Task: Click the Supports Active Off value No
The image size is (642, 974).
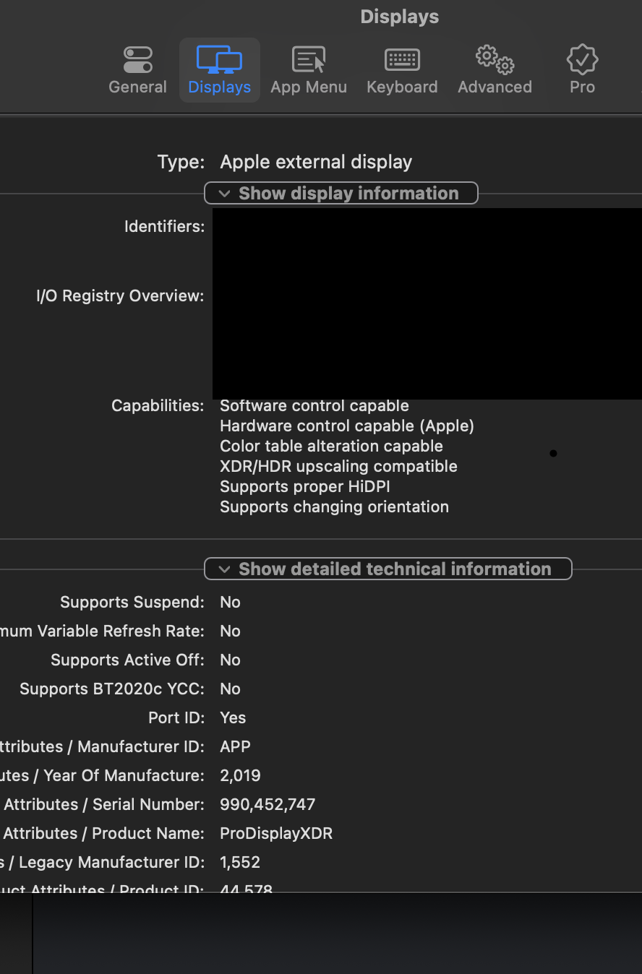Action: point(230,660)
